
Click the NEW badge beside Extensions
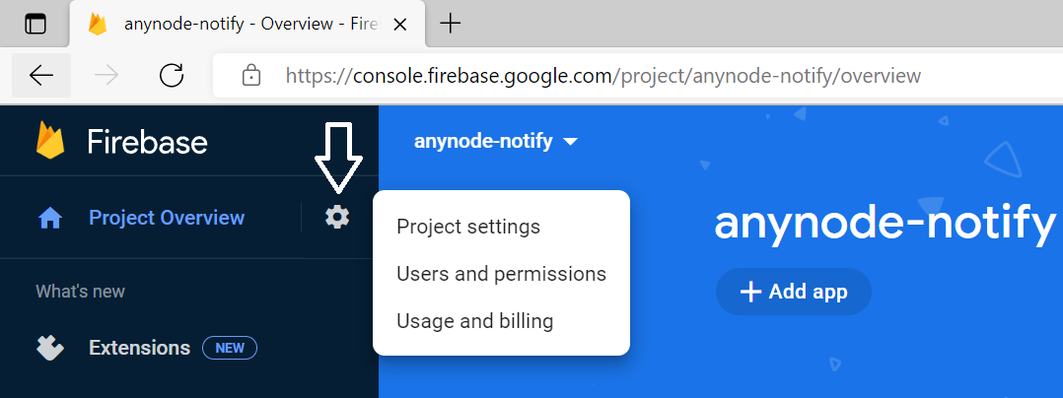click(230, 348)
